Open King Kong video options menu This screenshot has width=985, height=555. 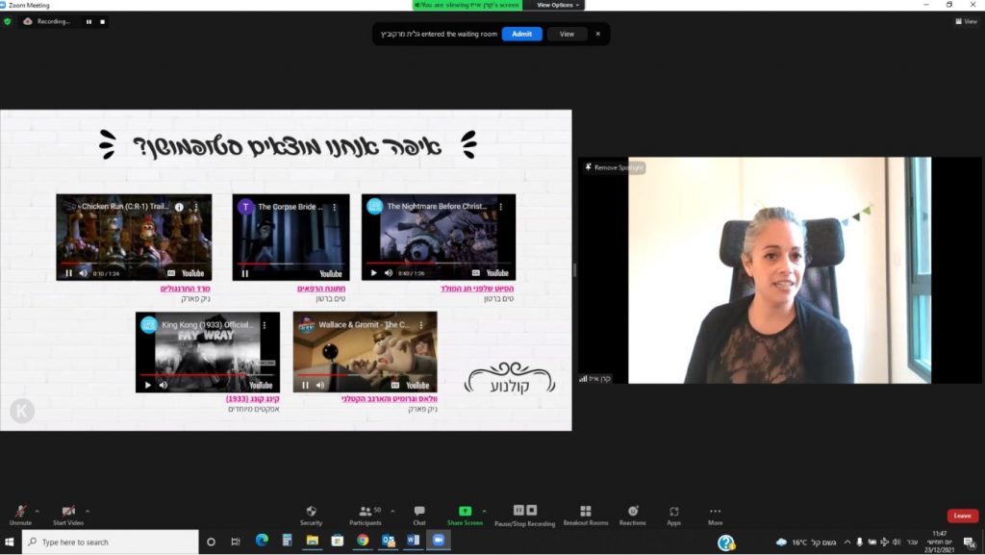[x=265, y=325]
